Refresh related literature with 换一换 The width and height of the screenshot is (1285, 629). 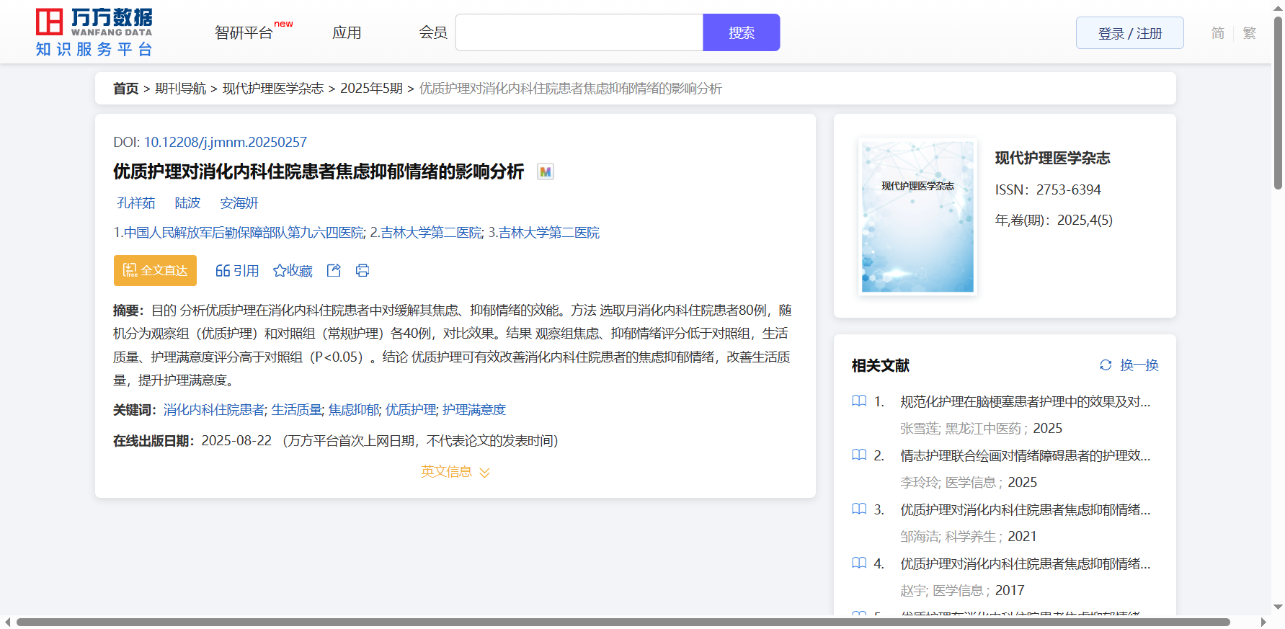(1129, 365)
